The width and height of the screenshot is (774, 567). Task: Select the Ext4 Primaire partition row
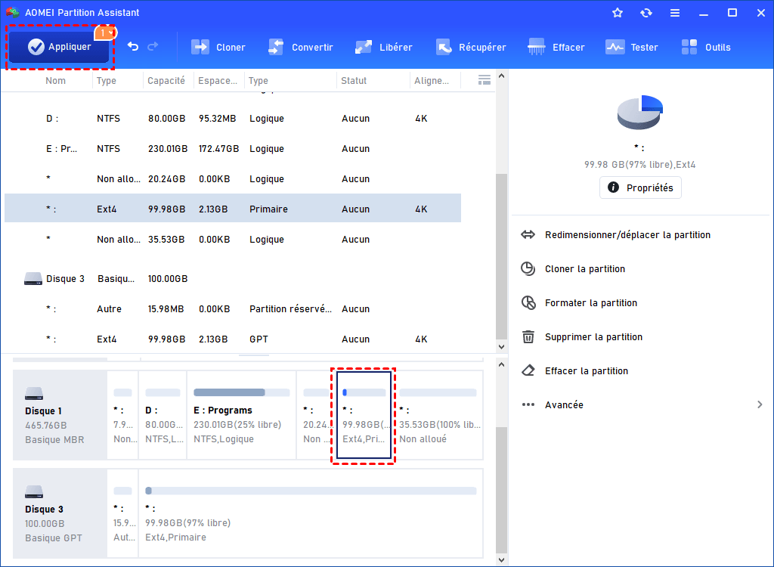point(233,209)
